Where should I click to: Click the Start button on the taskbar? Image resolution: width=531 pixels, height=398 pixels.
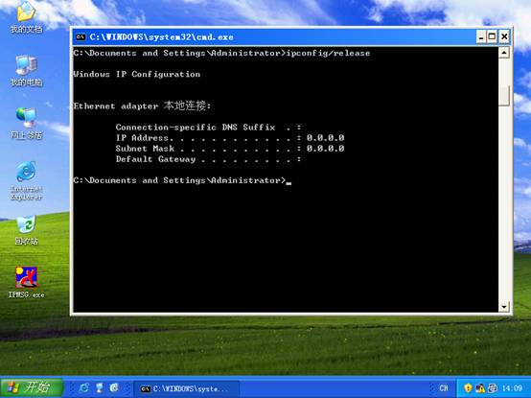[x=32, y=387]
